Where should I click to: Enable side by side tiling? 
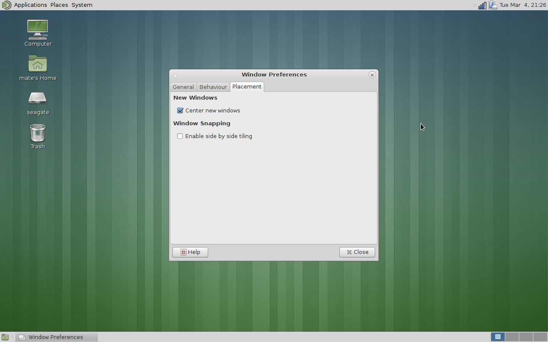coord(180,136)
